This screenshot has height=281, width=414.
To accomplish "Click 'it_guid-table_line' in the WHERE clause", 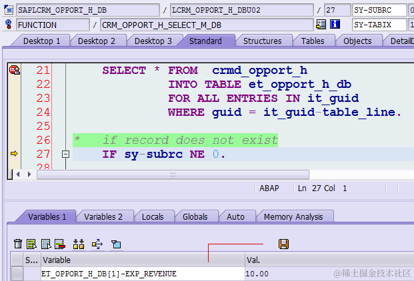I will point(329,113).
